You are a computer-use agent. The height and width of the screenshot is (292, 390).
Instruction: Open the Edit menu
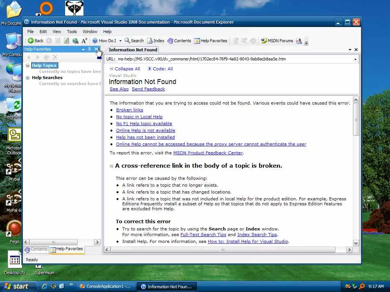coord(43,32)
